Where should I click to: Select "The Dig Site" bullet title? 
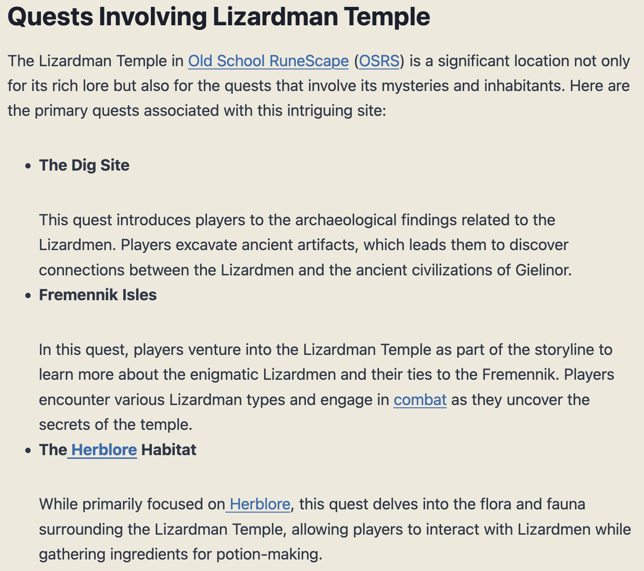pyautogui.click(x=84, y=165)
